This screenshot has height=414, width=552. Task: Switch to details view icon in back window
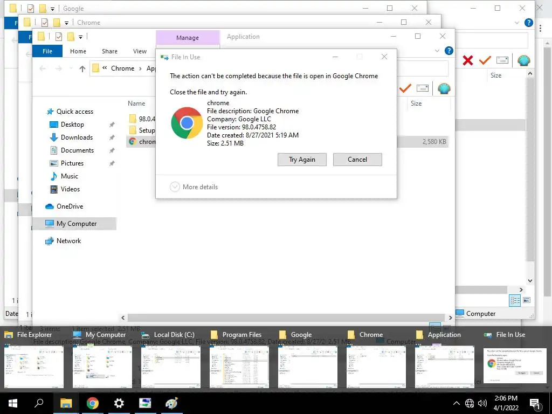[x=515, y=300]
